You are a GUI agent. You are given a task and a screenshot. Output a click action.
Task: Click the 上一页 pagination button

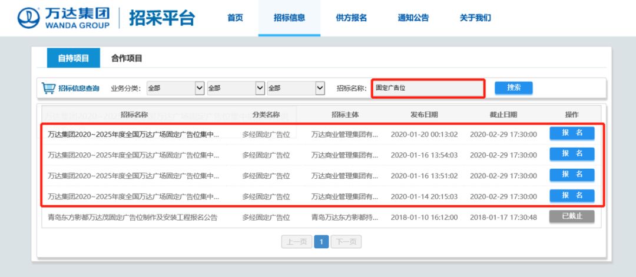click(x=296, y=242)
